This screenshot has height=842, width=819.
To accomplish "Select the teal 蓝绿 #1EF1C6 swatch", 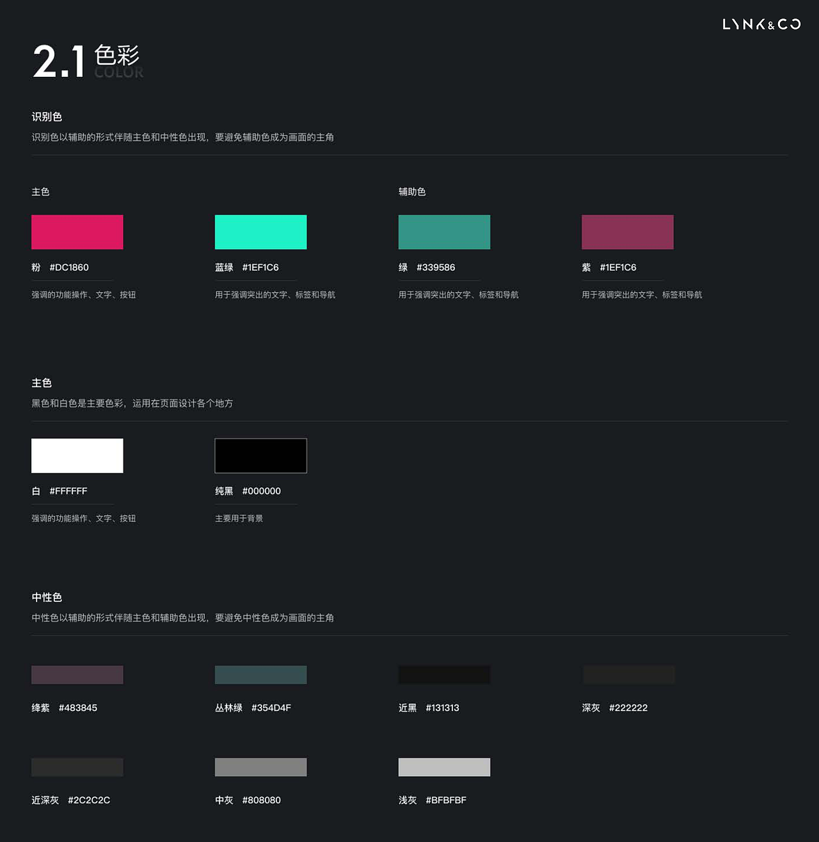I will (260, 232).
